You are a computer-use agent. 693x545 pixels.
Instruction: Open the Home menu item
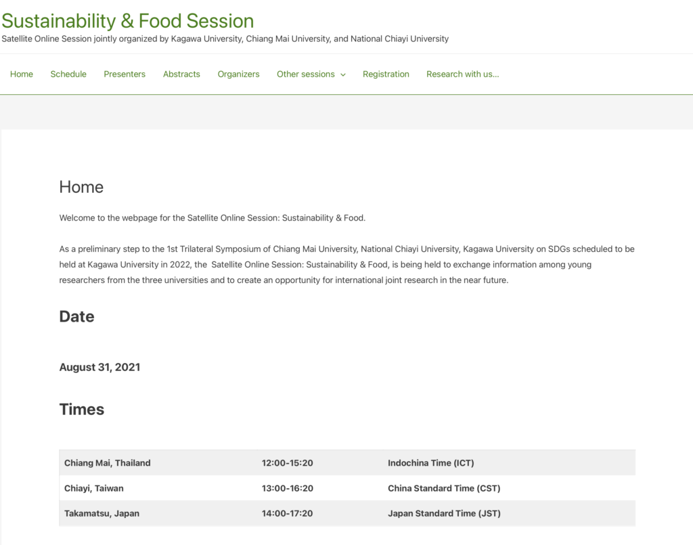pyautogui.click(x=22, y=74)
